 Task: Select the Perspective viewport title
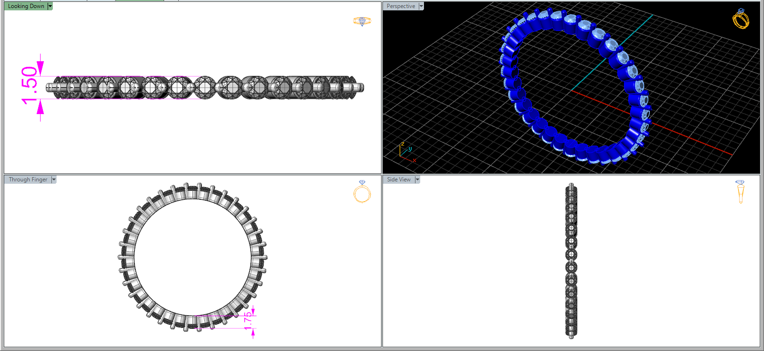[401, 6]
